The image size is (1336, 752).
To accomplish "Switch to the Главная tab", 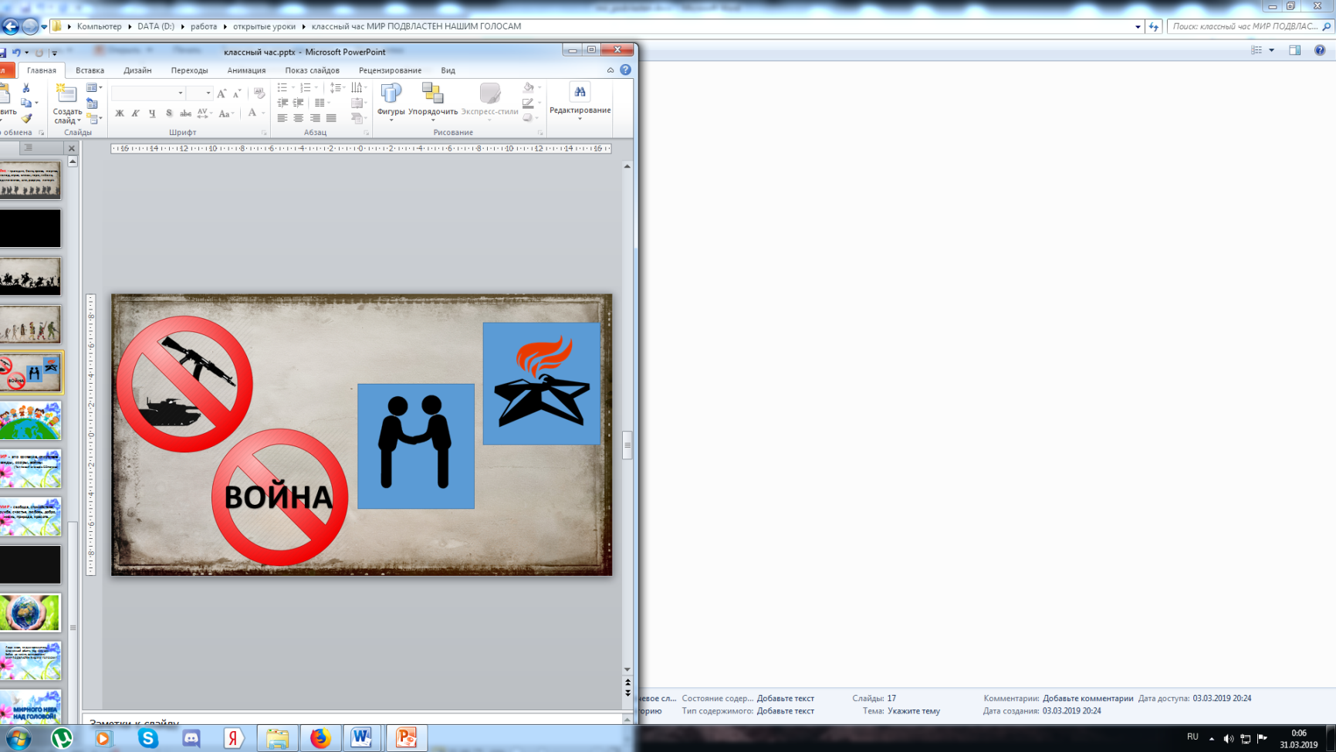I will pyautogui.click(x=42, y=70).
